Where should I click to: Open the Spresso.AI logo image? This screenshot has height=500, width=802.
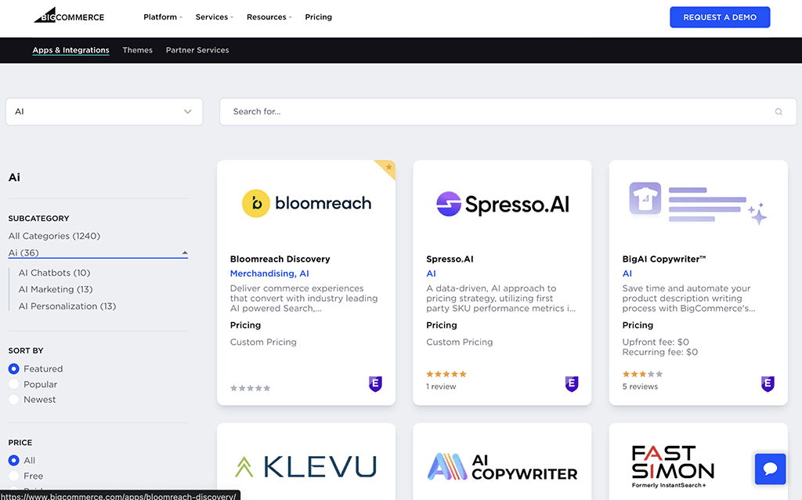click(502, 204)
